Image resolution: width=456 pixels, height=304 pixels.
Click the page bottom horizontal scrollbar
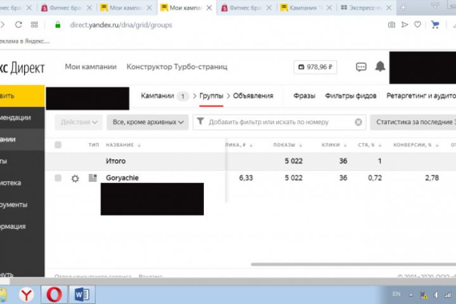(232, 281)
